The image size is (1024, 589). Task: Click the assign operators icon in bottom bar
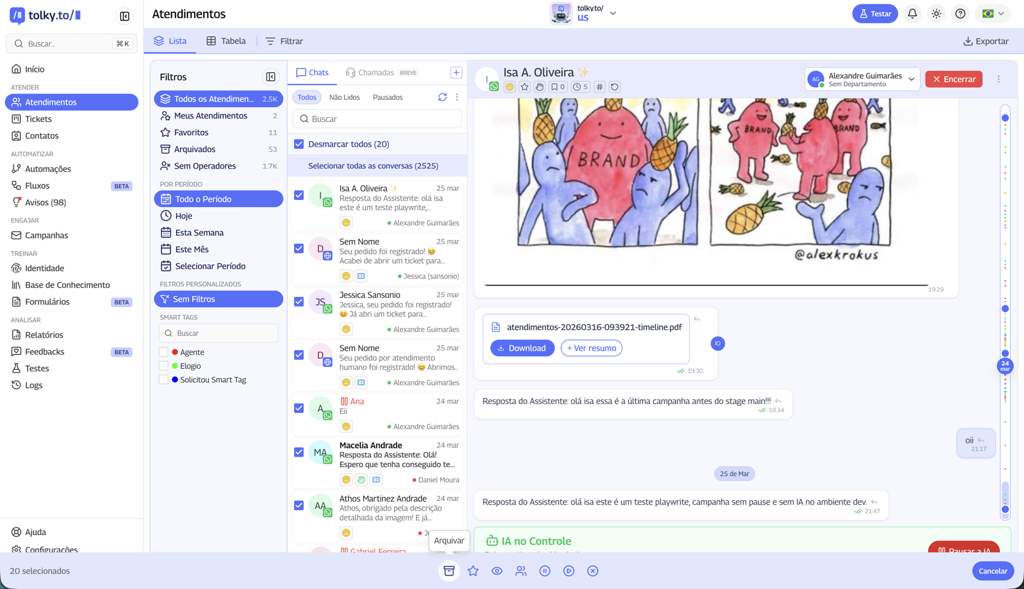pos(521,571)
